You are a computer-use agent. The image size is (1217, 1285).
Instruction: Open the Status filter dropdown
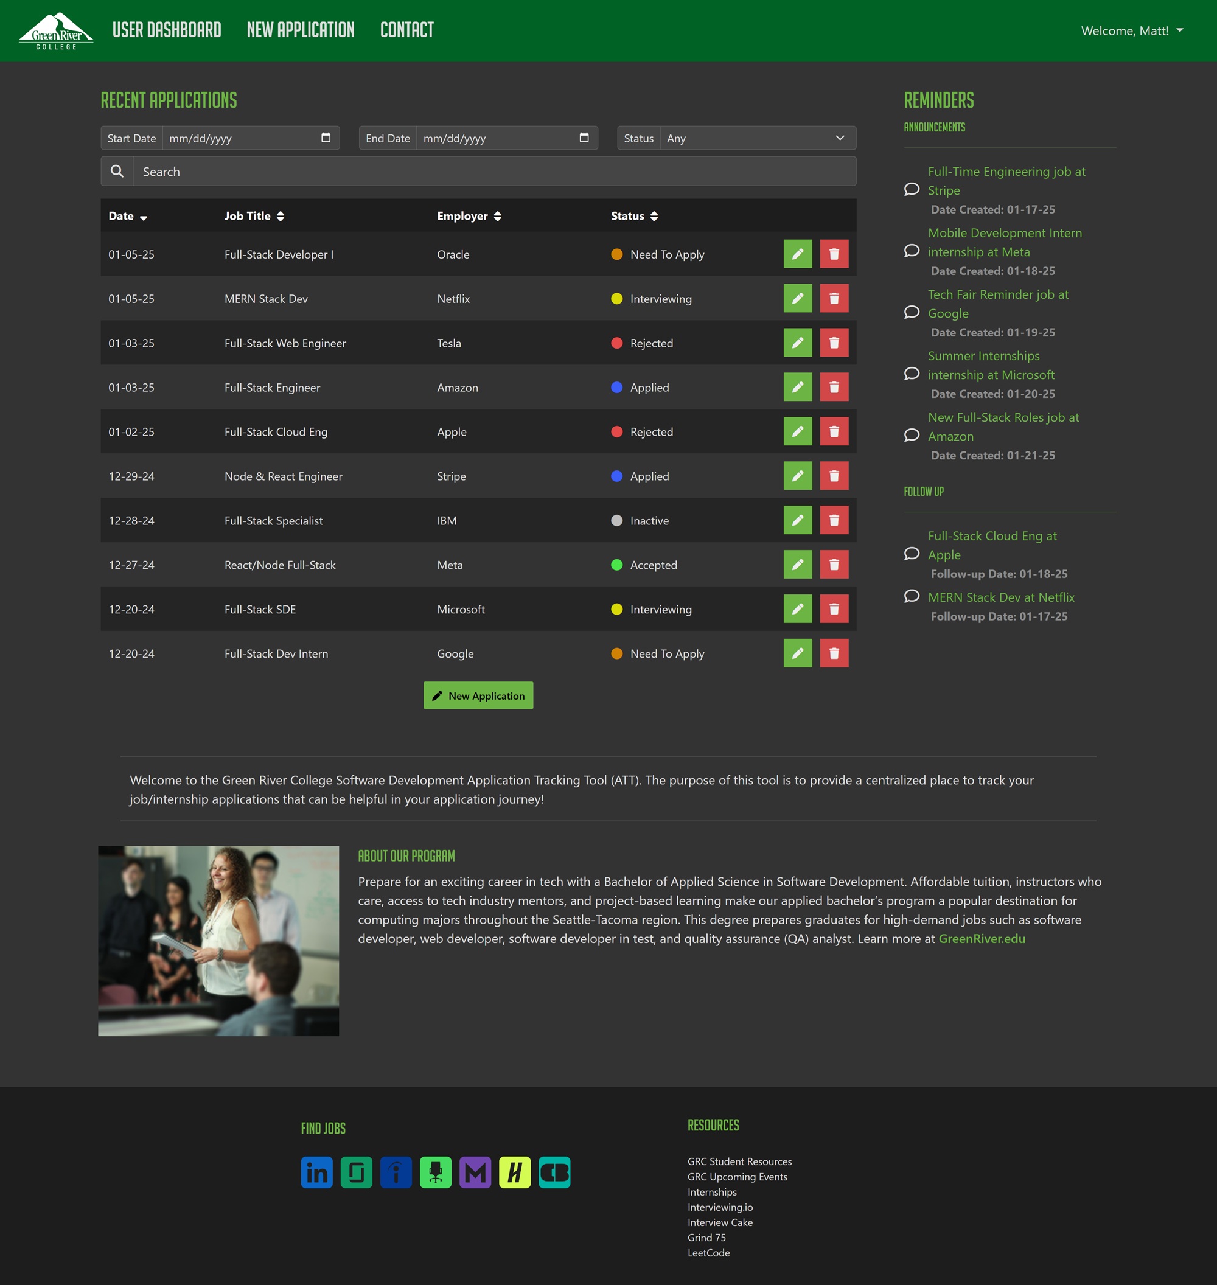pos(758,138)
